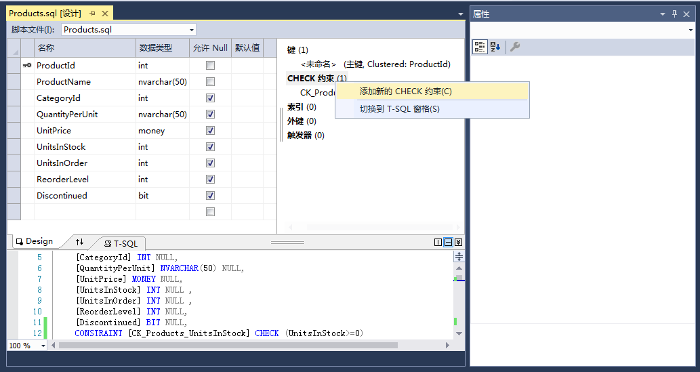This screenshot has width=700, height=372.
Task: Click the select-all corner cell of the grid
Action: point(14,48)
